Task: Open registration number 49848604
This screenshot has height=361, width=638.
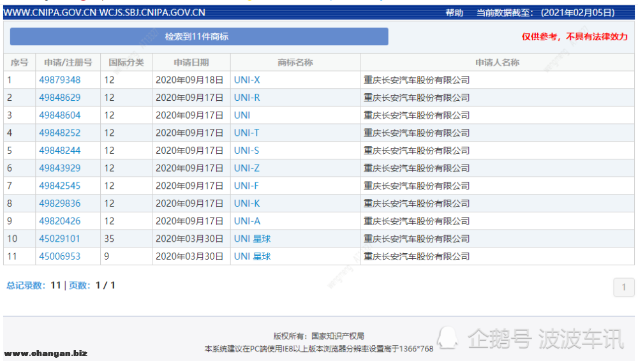Action: point(60,115)
